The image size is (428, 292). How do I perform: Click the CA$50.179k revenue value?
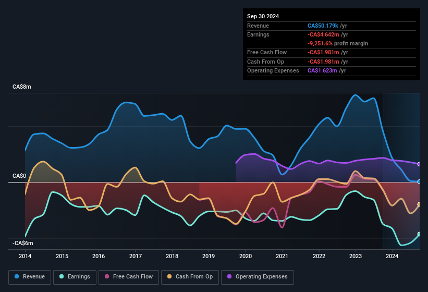point(323,26)
